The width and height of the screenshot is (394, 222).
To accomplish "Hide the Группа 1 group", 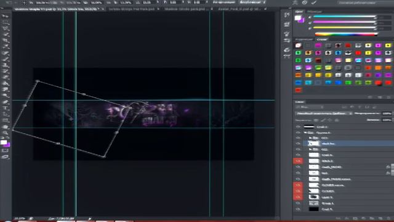I will click(298, 133).
